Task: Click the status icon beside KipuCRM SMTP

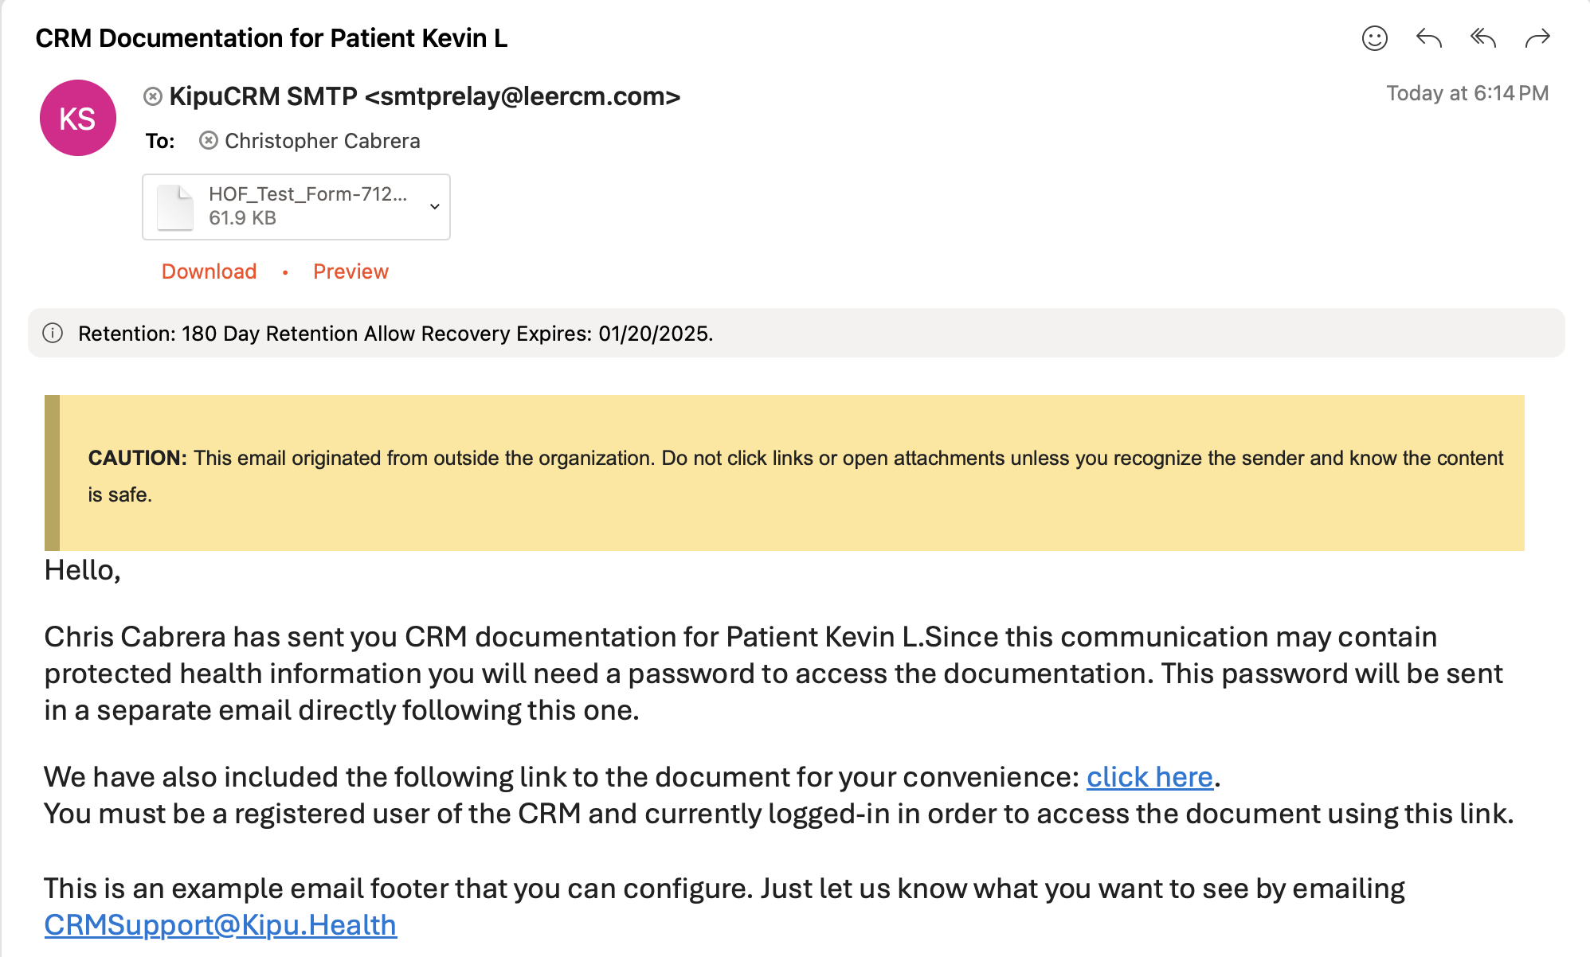Action: [x=153, y=96]
